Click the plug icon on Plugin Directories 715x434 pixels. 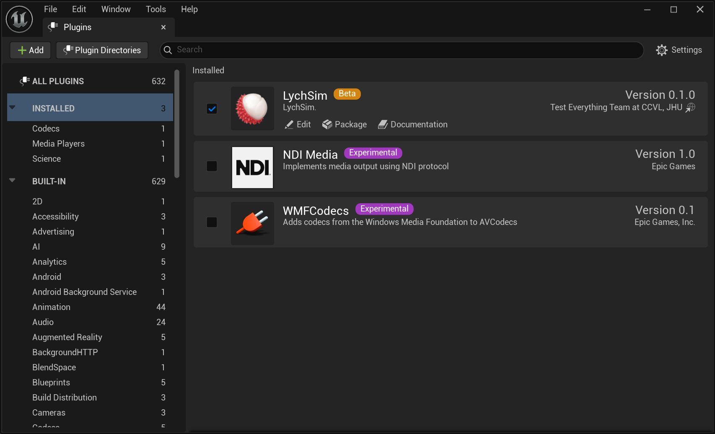68,50
